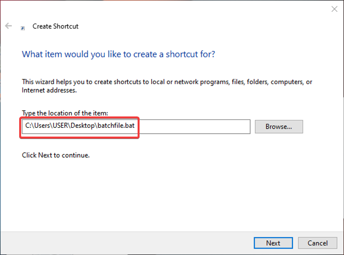Open the Browse... file picker
This screenshot has width=344, height=255.
[x=279, y=126]
